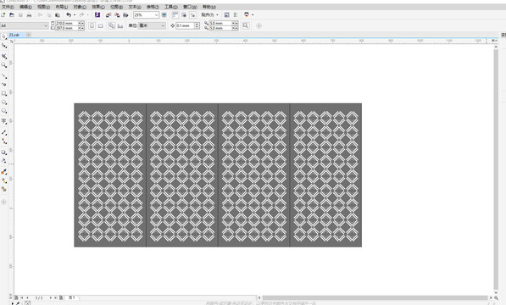Viewport: 506px width, 305px height.
Task: Select the Color Eyedropper tool
Action: [x=4, y=172]
